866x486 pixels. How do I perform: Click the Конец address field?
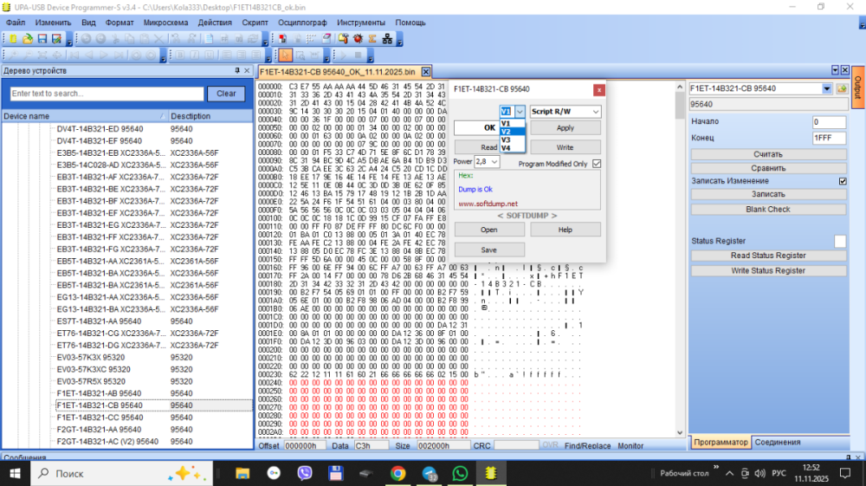pyautogui.click(x=829, y=138)
